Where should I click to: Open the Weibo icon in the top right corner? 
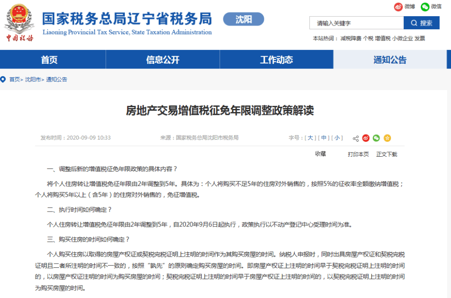(x=398, y=7)
